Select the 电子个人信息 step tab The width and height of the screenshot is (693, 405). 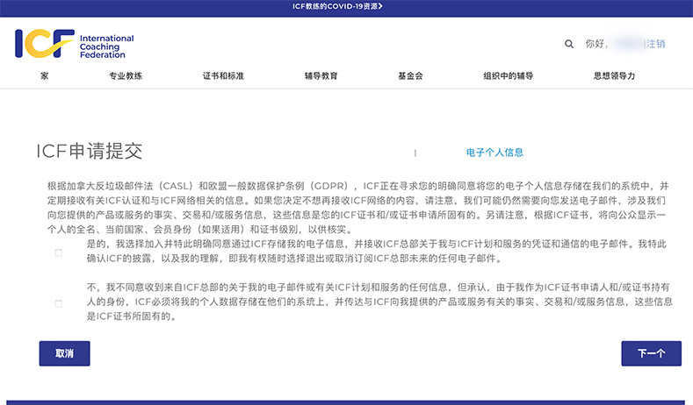[494, 153]
